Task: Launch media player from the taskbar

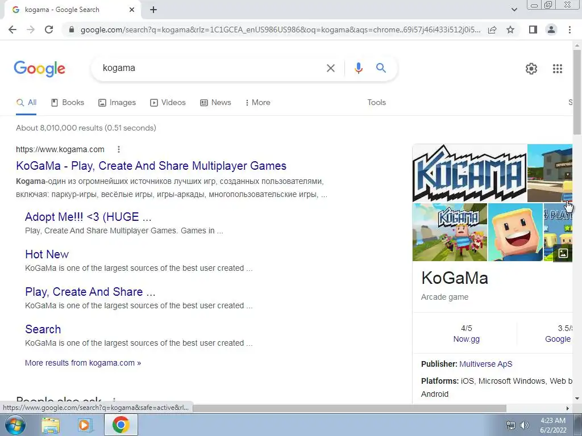Action: [x=85, y=425]
